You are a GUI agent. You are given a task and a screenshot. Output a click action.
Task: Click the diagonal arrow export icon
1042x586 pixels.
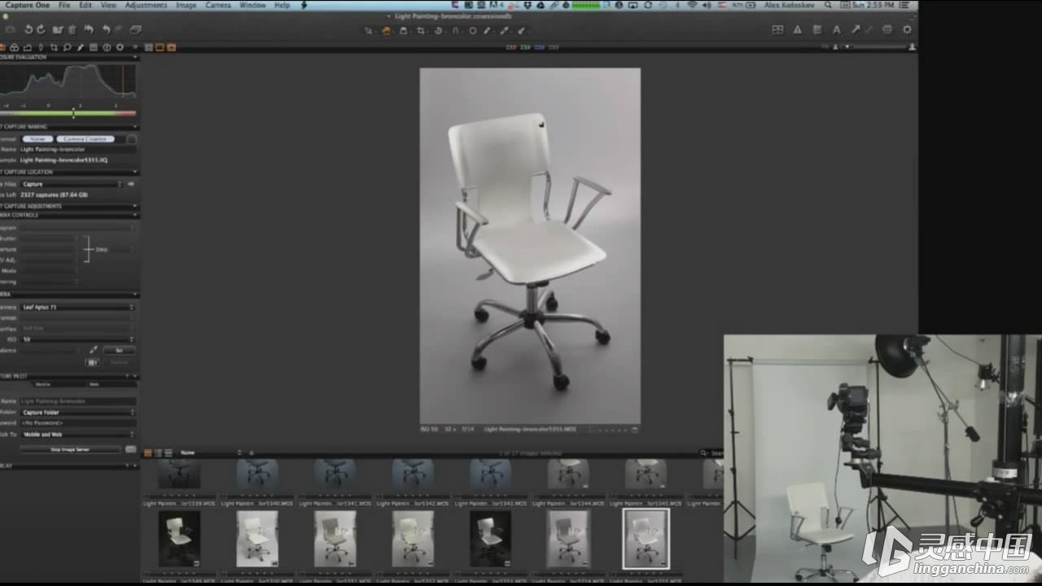point(856,29)
